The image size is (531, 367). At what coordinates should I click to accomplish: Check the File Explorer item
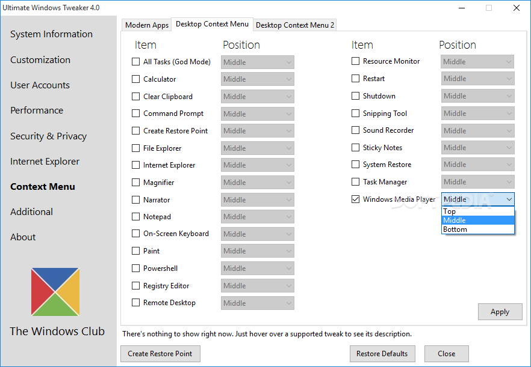point(136,148)
